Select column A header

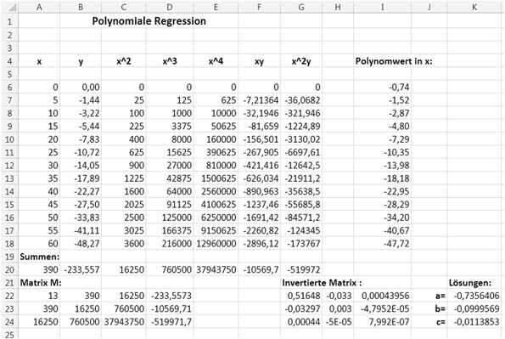39,7
